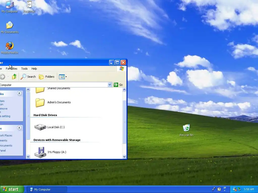Click inside the Address bar field
This screenshot has height=193, width=258.
point(54,85)
